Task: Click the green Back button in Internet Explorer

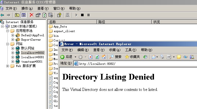Action: pos(62,57)
